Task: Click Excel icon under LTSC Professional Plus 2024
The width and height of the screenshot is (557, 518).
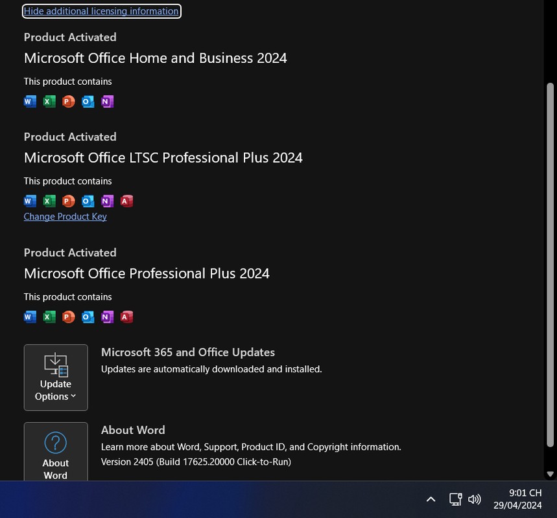Action: coord(49,201)
